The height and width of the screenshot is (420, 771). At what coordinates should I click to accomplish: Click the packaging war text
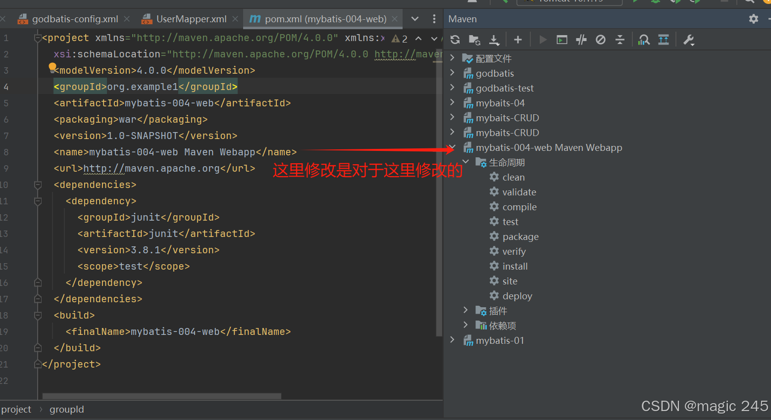point(128,119)
